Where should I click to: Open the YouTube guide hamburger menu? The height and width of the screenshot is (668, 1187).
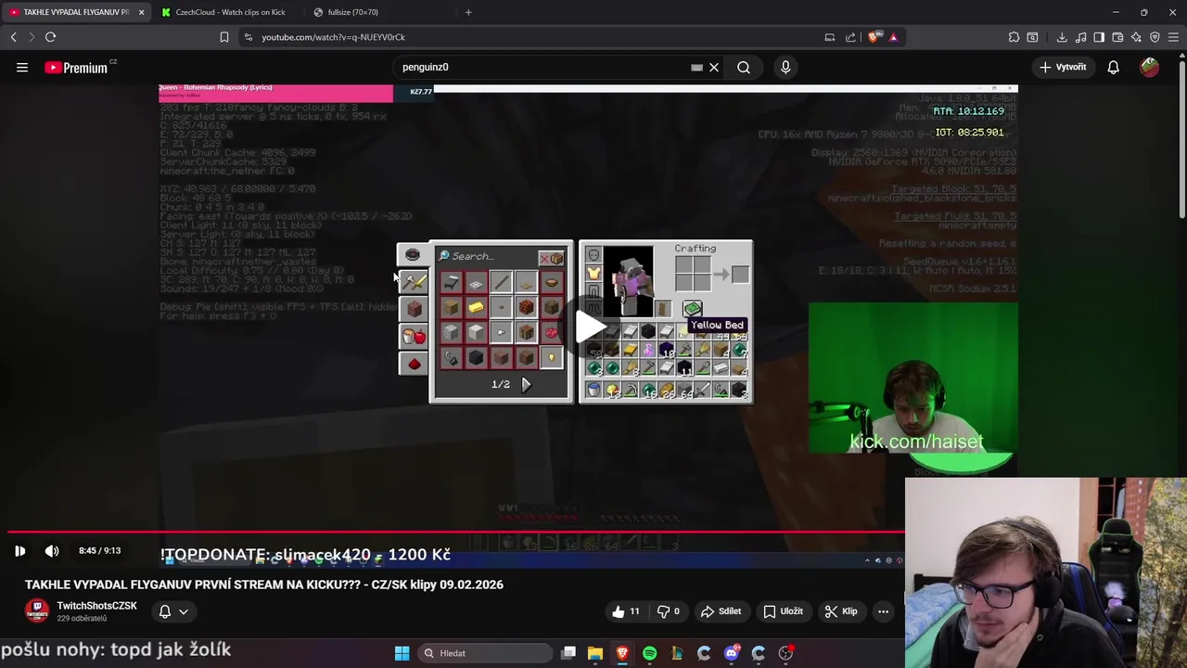point(21,67)
